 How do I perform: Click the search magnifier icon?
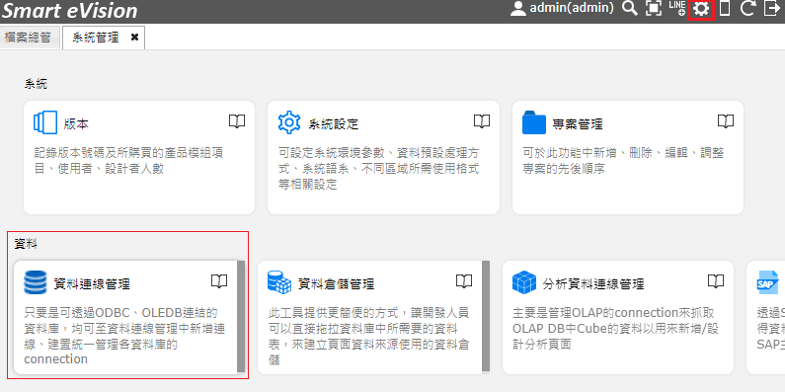click(629, 8)
